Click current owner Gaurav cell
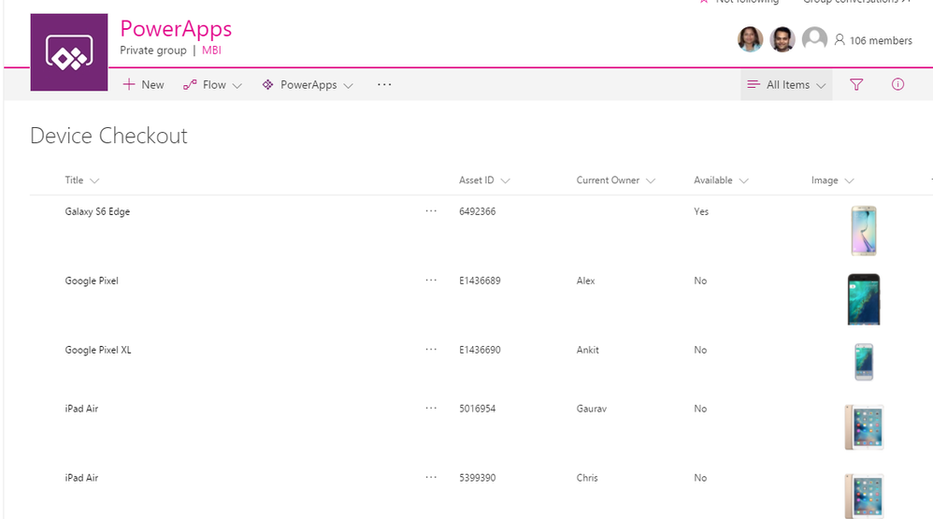 [592, 409]
